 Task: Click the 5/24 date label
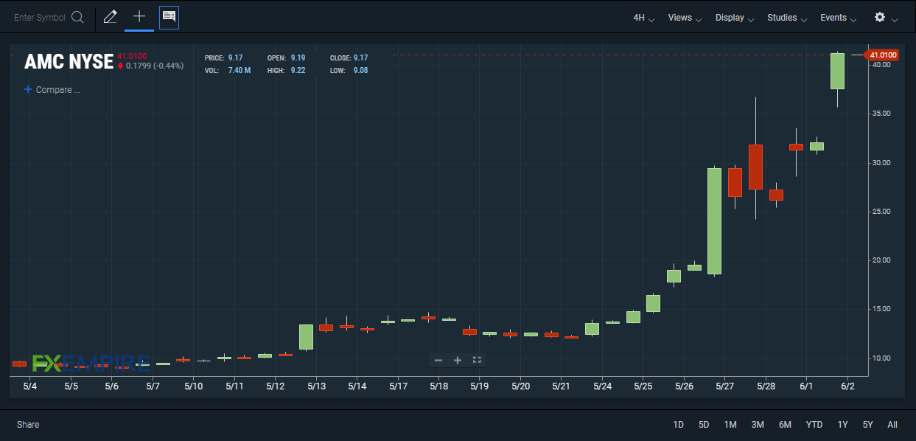pos(603,386)
